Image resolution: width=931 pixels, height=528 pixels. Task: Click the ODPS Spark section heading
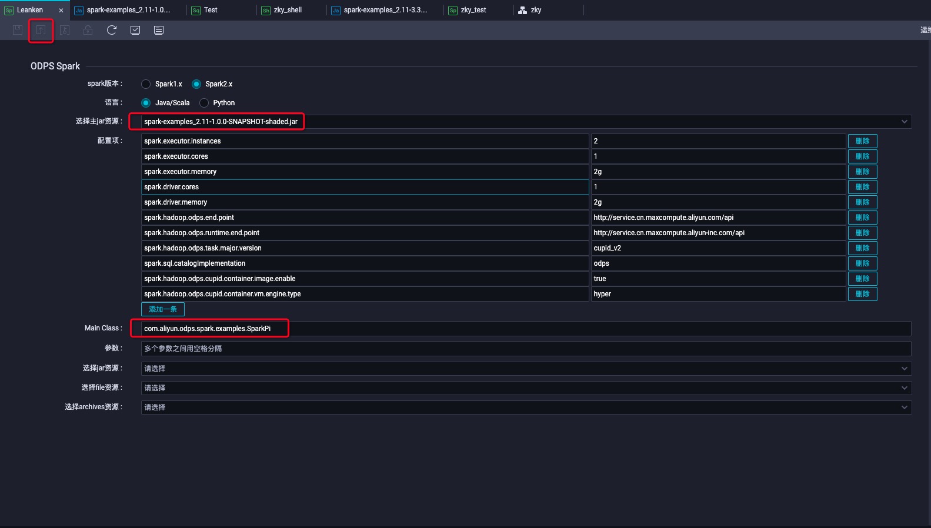tap(55, 66)
